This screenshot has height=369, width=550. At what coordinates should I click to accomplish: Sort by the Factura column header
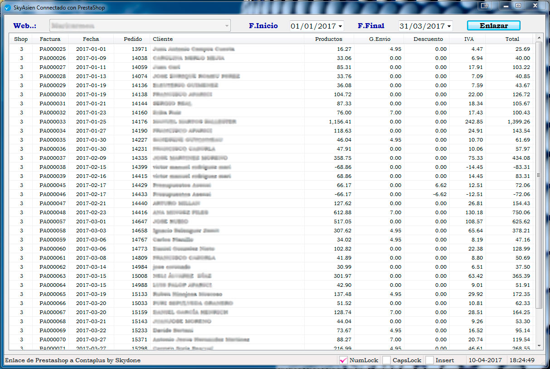pos(50,39)
